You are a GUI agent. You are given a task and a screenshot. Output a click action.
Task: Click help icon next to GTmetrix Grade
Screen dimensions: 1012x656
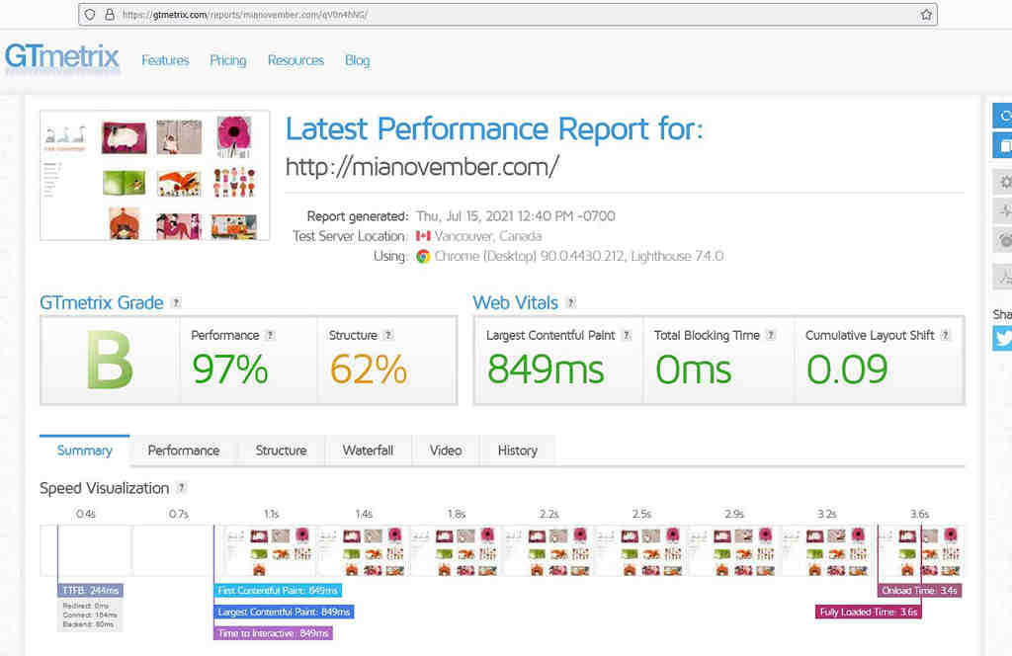pyautogui.click(x=176, y=302)
